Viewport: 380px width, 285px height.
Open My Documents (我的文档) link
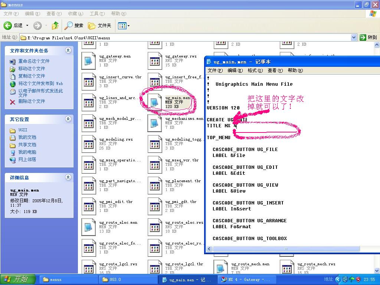[x=27, y=137]
